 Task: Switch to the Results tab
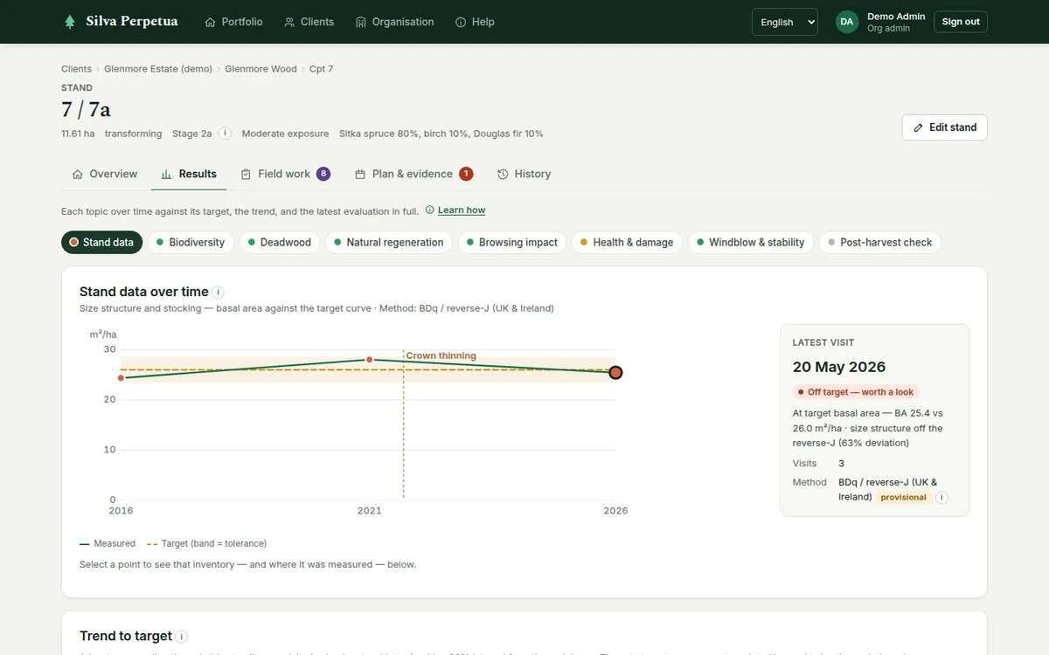click(189, 174)
